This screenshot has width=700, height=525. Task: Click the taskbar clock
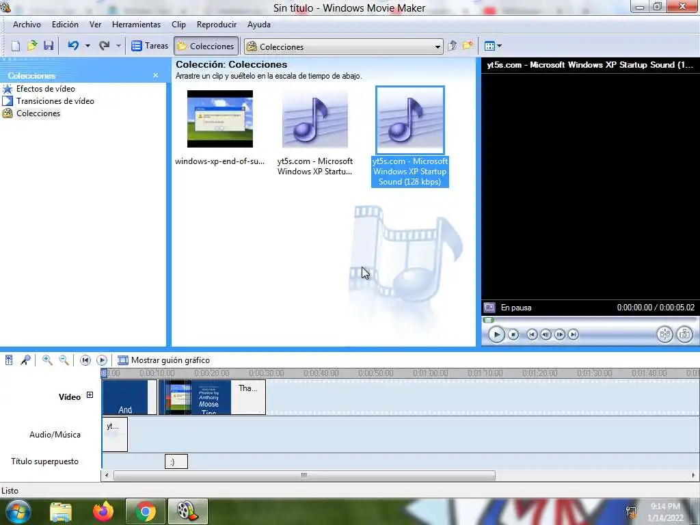click(x=665, y=512)
